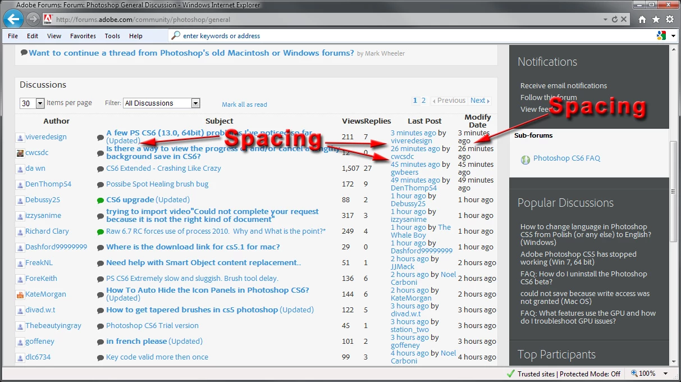Click FreakNL's avatar icon

20,263
